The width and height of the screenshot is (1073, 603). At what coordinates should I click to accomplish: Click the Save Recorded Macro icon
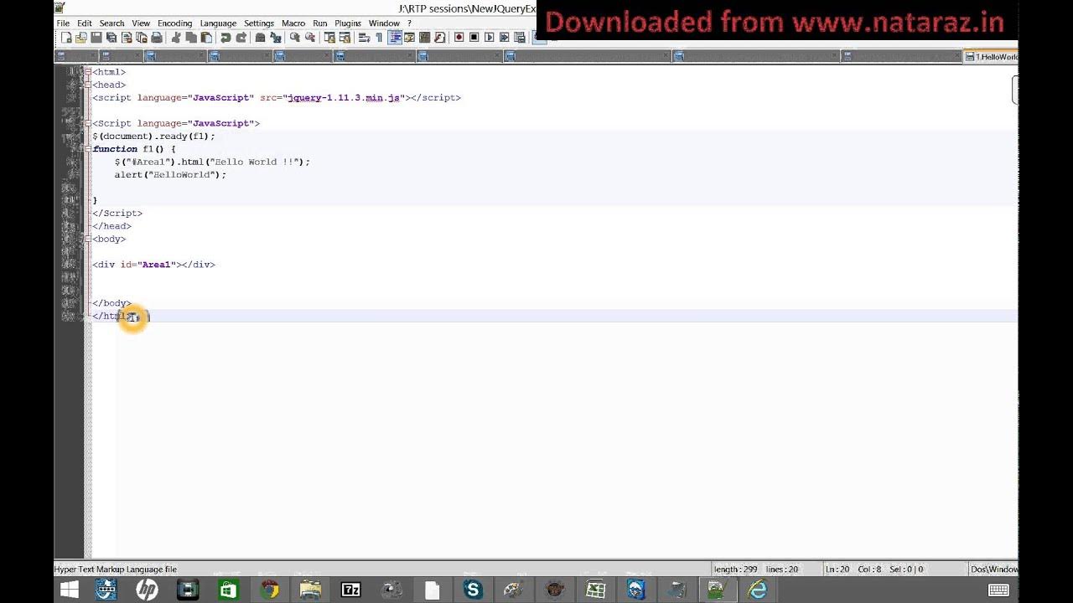[521, 38]
